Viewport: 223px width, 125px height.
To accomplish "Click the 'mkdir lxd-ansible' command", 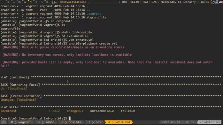I will pos(77,32).
